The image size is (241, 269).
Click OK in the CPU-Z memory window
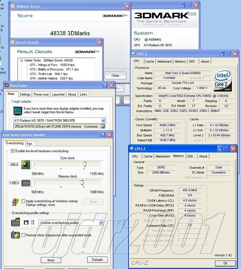click(x=226, y=263)
